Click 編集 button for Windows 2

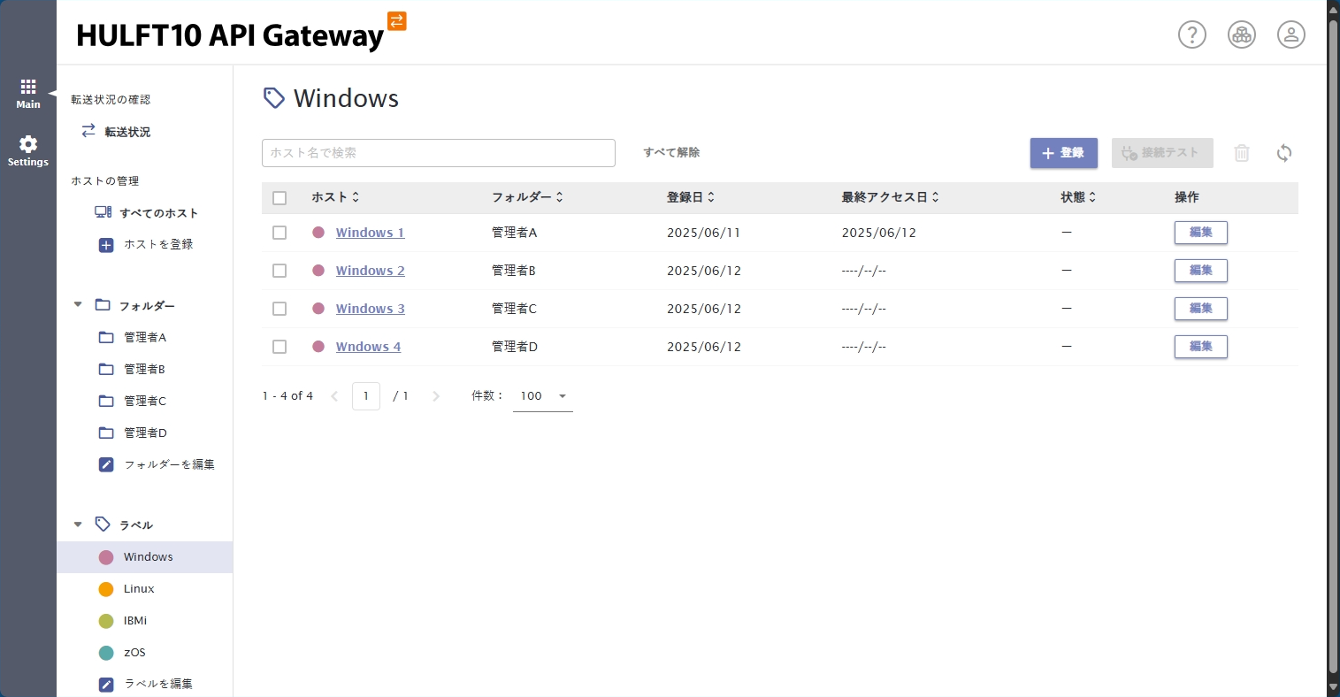pyautogui.click(x=1200, y=271)
